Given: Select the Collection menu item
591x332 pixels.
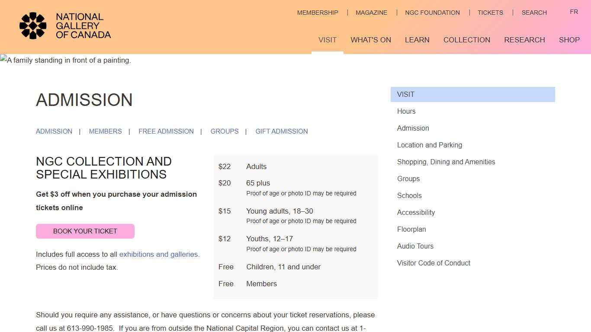Looking at the screenshot, I should pyautogui.click(x=466, y=40).
